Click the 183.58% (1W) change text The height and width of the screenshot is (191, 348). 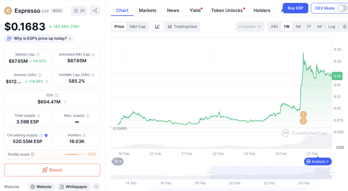64,27
